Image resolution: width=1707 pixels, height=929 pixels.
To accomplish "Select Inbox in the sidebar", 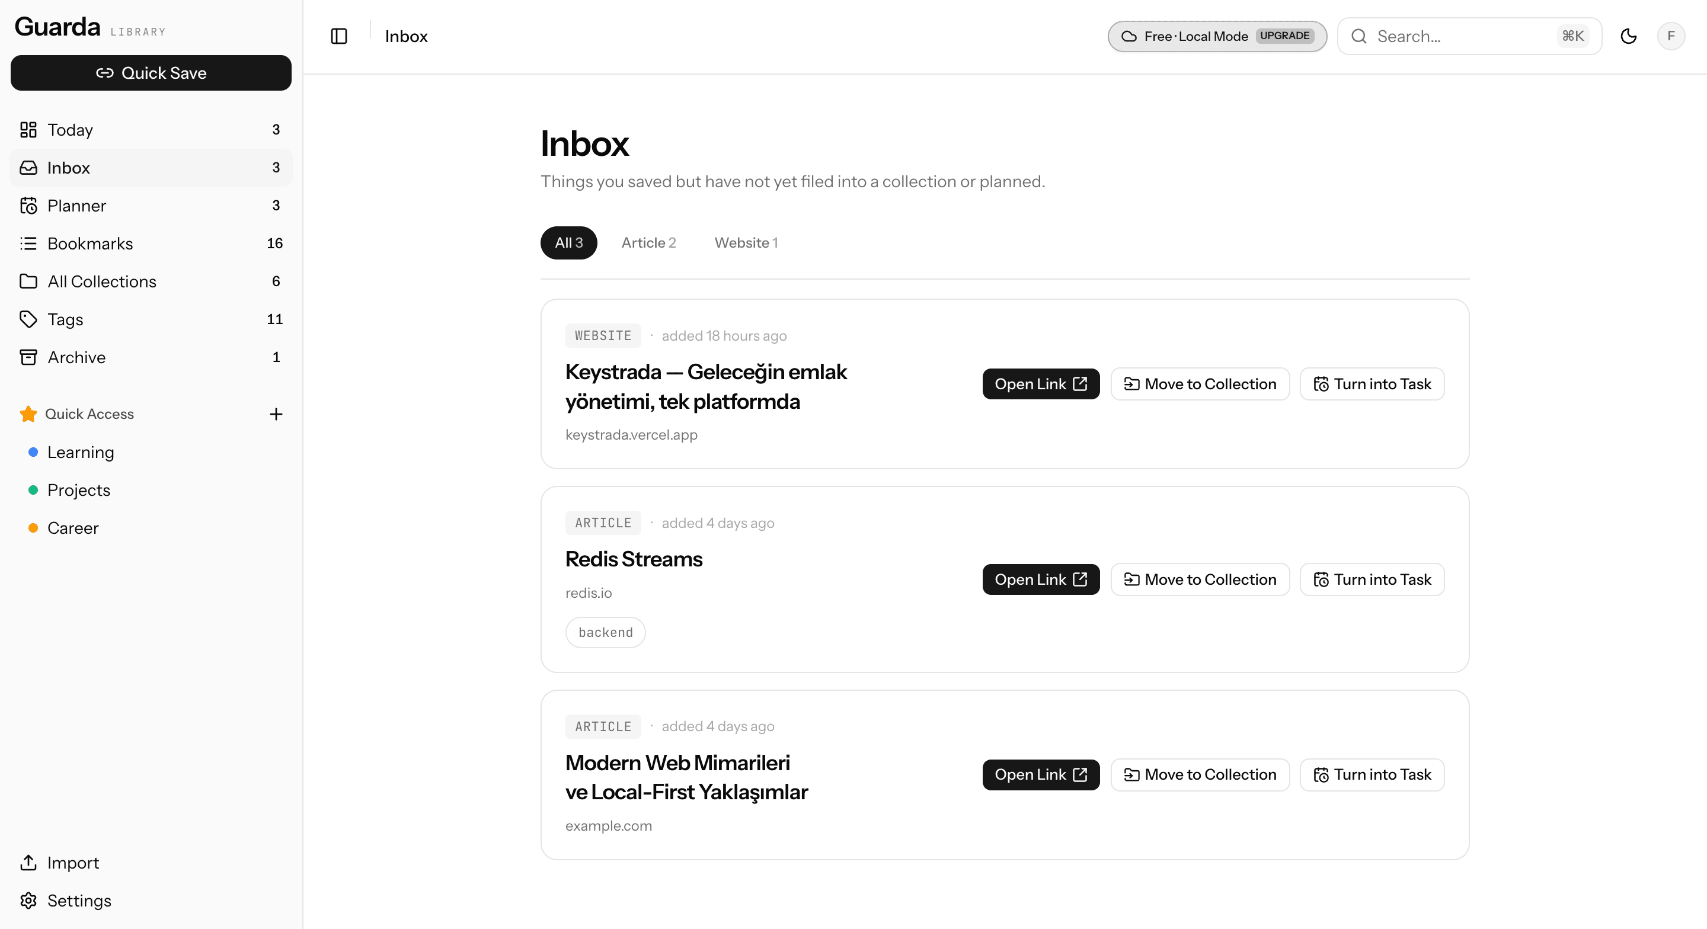I will point(151,168).
